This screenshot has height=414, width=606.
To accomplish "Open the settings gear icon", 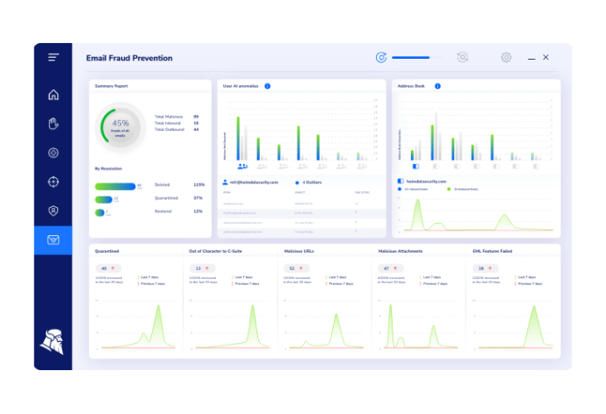I will [506, 58].
